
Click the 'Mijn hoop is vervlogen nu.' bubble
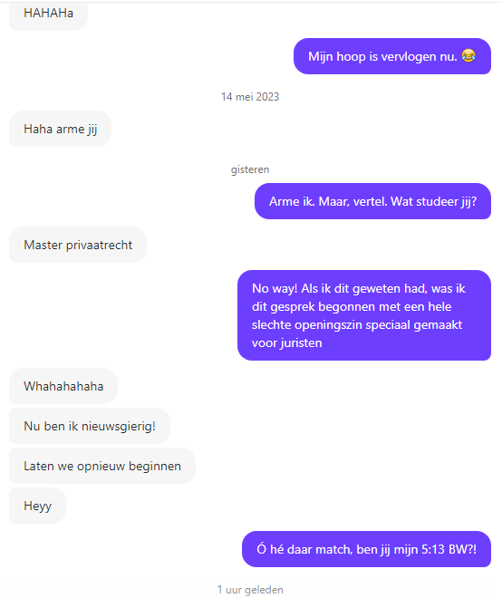[392, 56]
